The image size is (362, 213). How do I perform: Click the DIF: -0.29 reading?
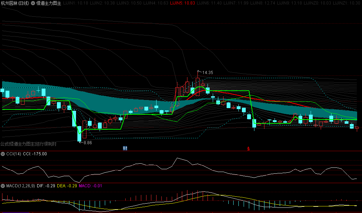[x=46, y=186]
